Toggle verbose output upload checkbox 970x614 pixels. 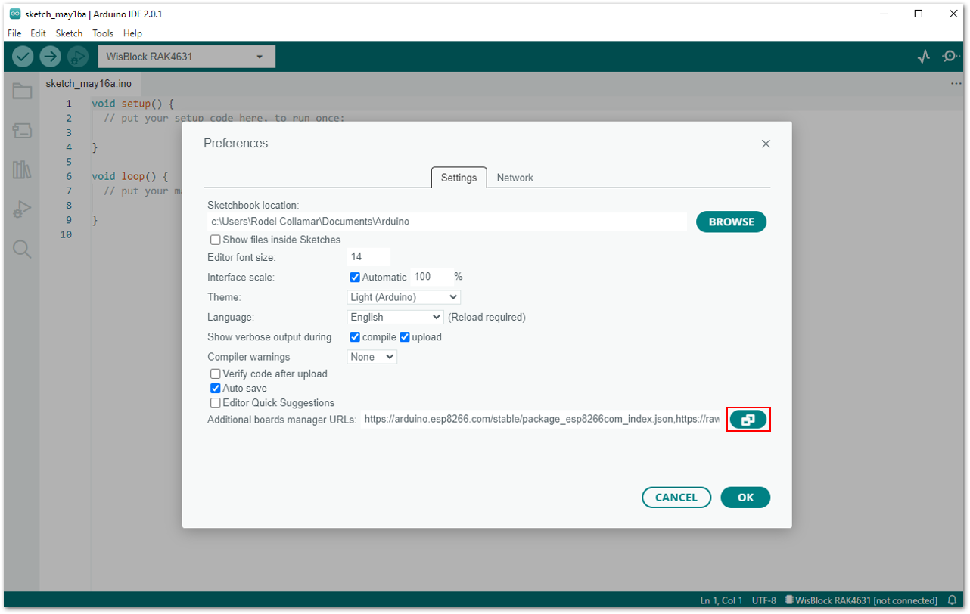point(405,337)
